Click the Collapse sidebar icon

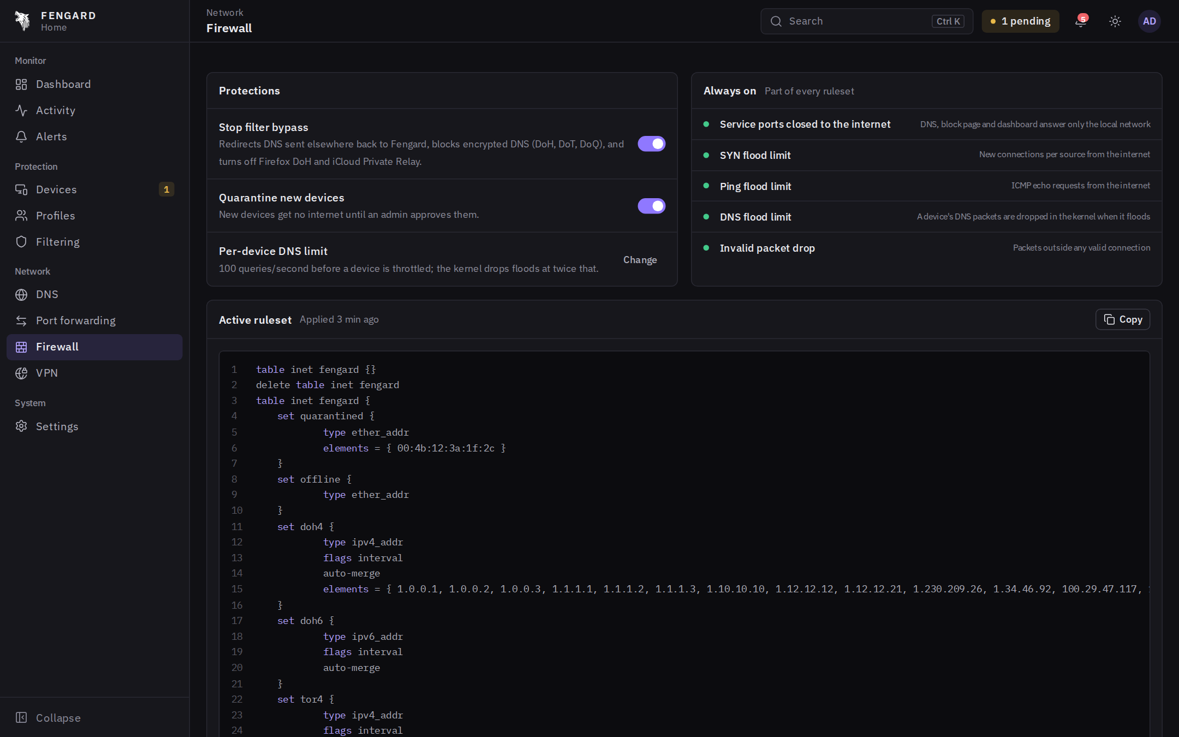pyautogui.click(x=21, y=717)
